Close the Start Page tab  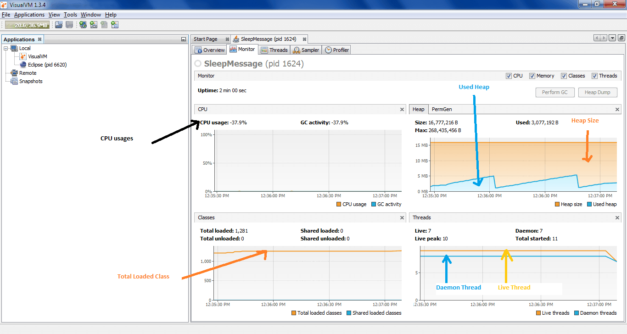click(x=227, y=39)
